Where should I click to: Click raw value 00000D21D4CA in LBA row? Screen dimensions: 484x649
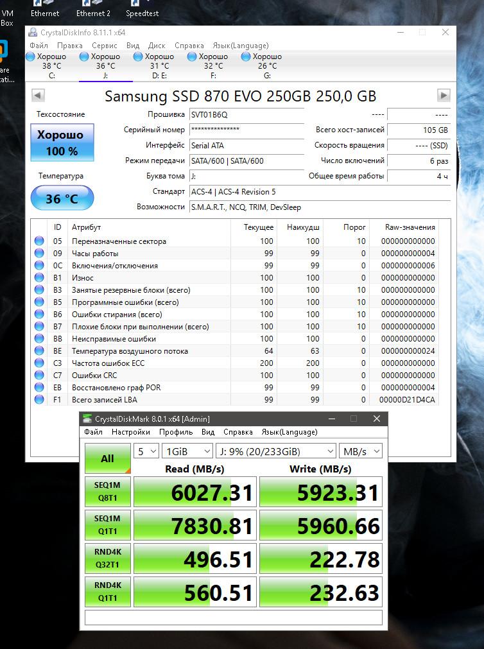[x=408, y=400]
